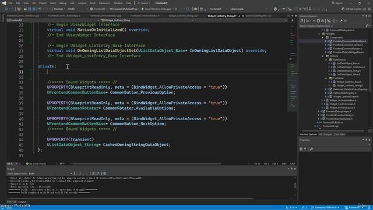Click Property Pages wrench in Properties panel
This screenshot has width=373, height=210.
pyautogui.click(x=311, y=149)
